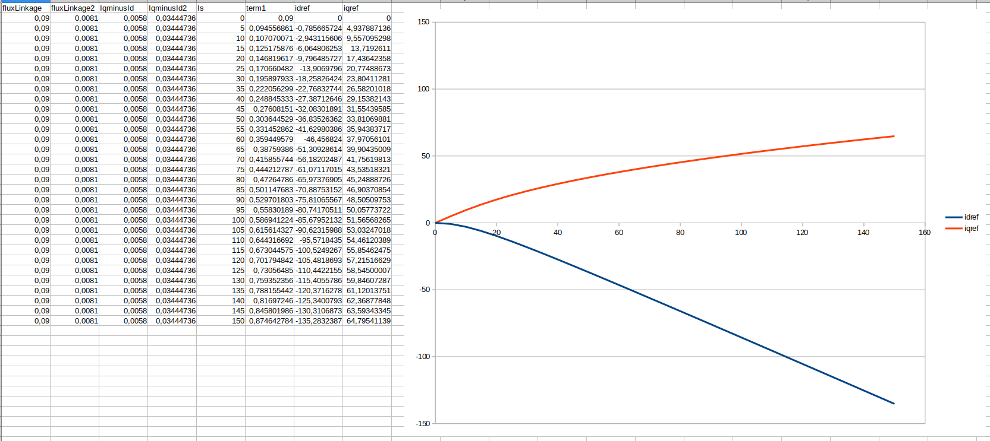Select the term1 header cell
Image resolution: width=990 pixels, height=441 pixels.
tap(269, 8)
